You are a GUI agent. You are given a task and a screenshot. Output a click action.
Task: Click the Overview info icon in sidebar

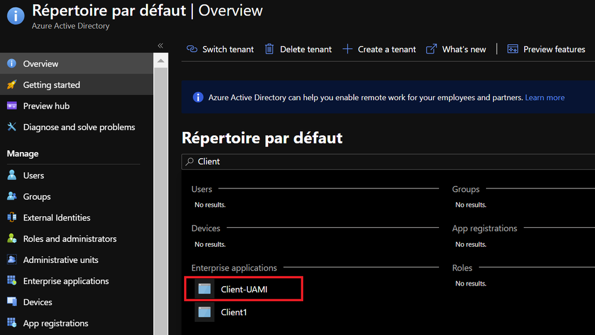[12, 63]
